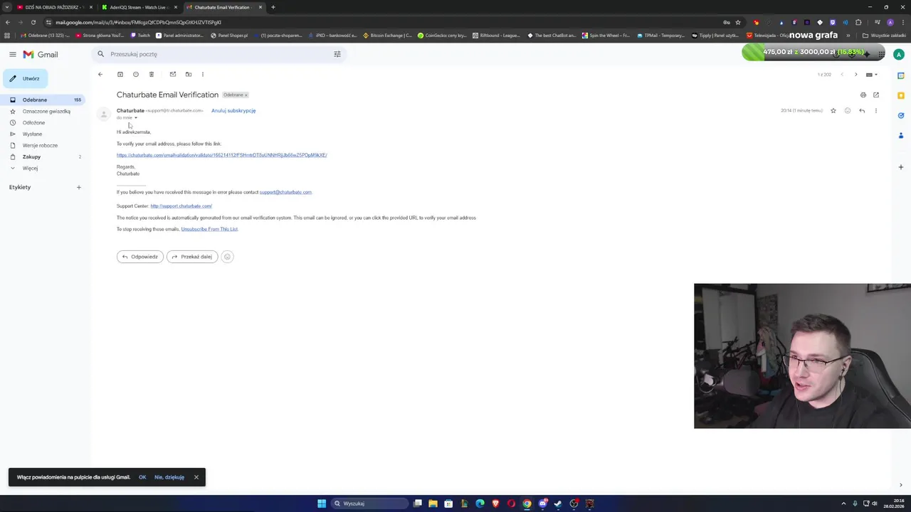911x512 pixels.
Task: Open the Wysłane folder
Action: 43,134
